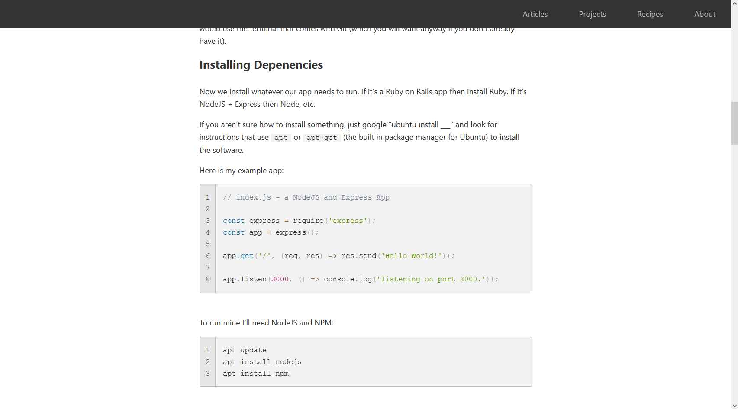Viewport: 738px width, 409px height.
Task: Click the scrollbar up arrow
Action: (x=735, y=3)
